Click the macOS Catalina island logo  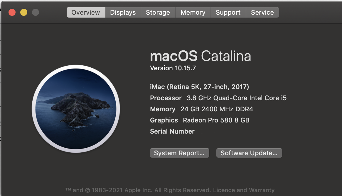76,109
